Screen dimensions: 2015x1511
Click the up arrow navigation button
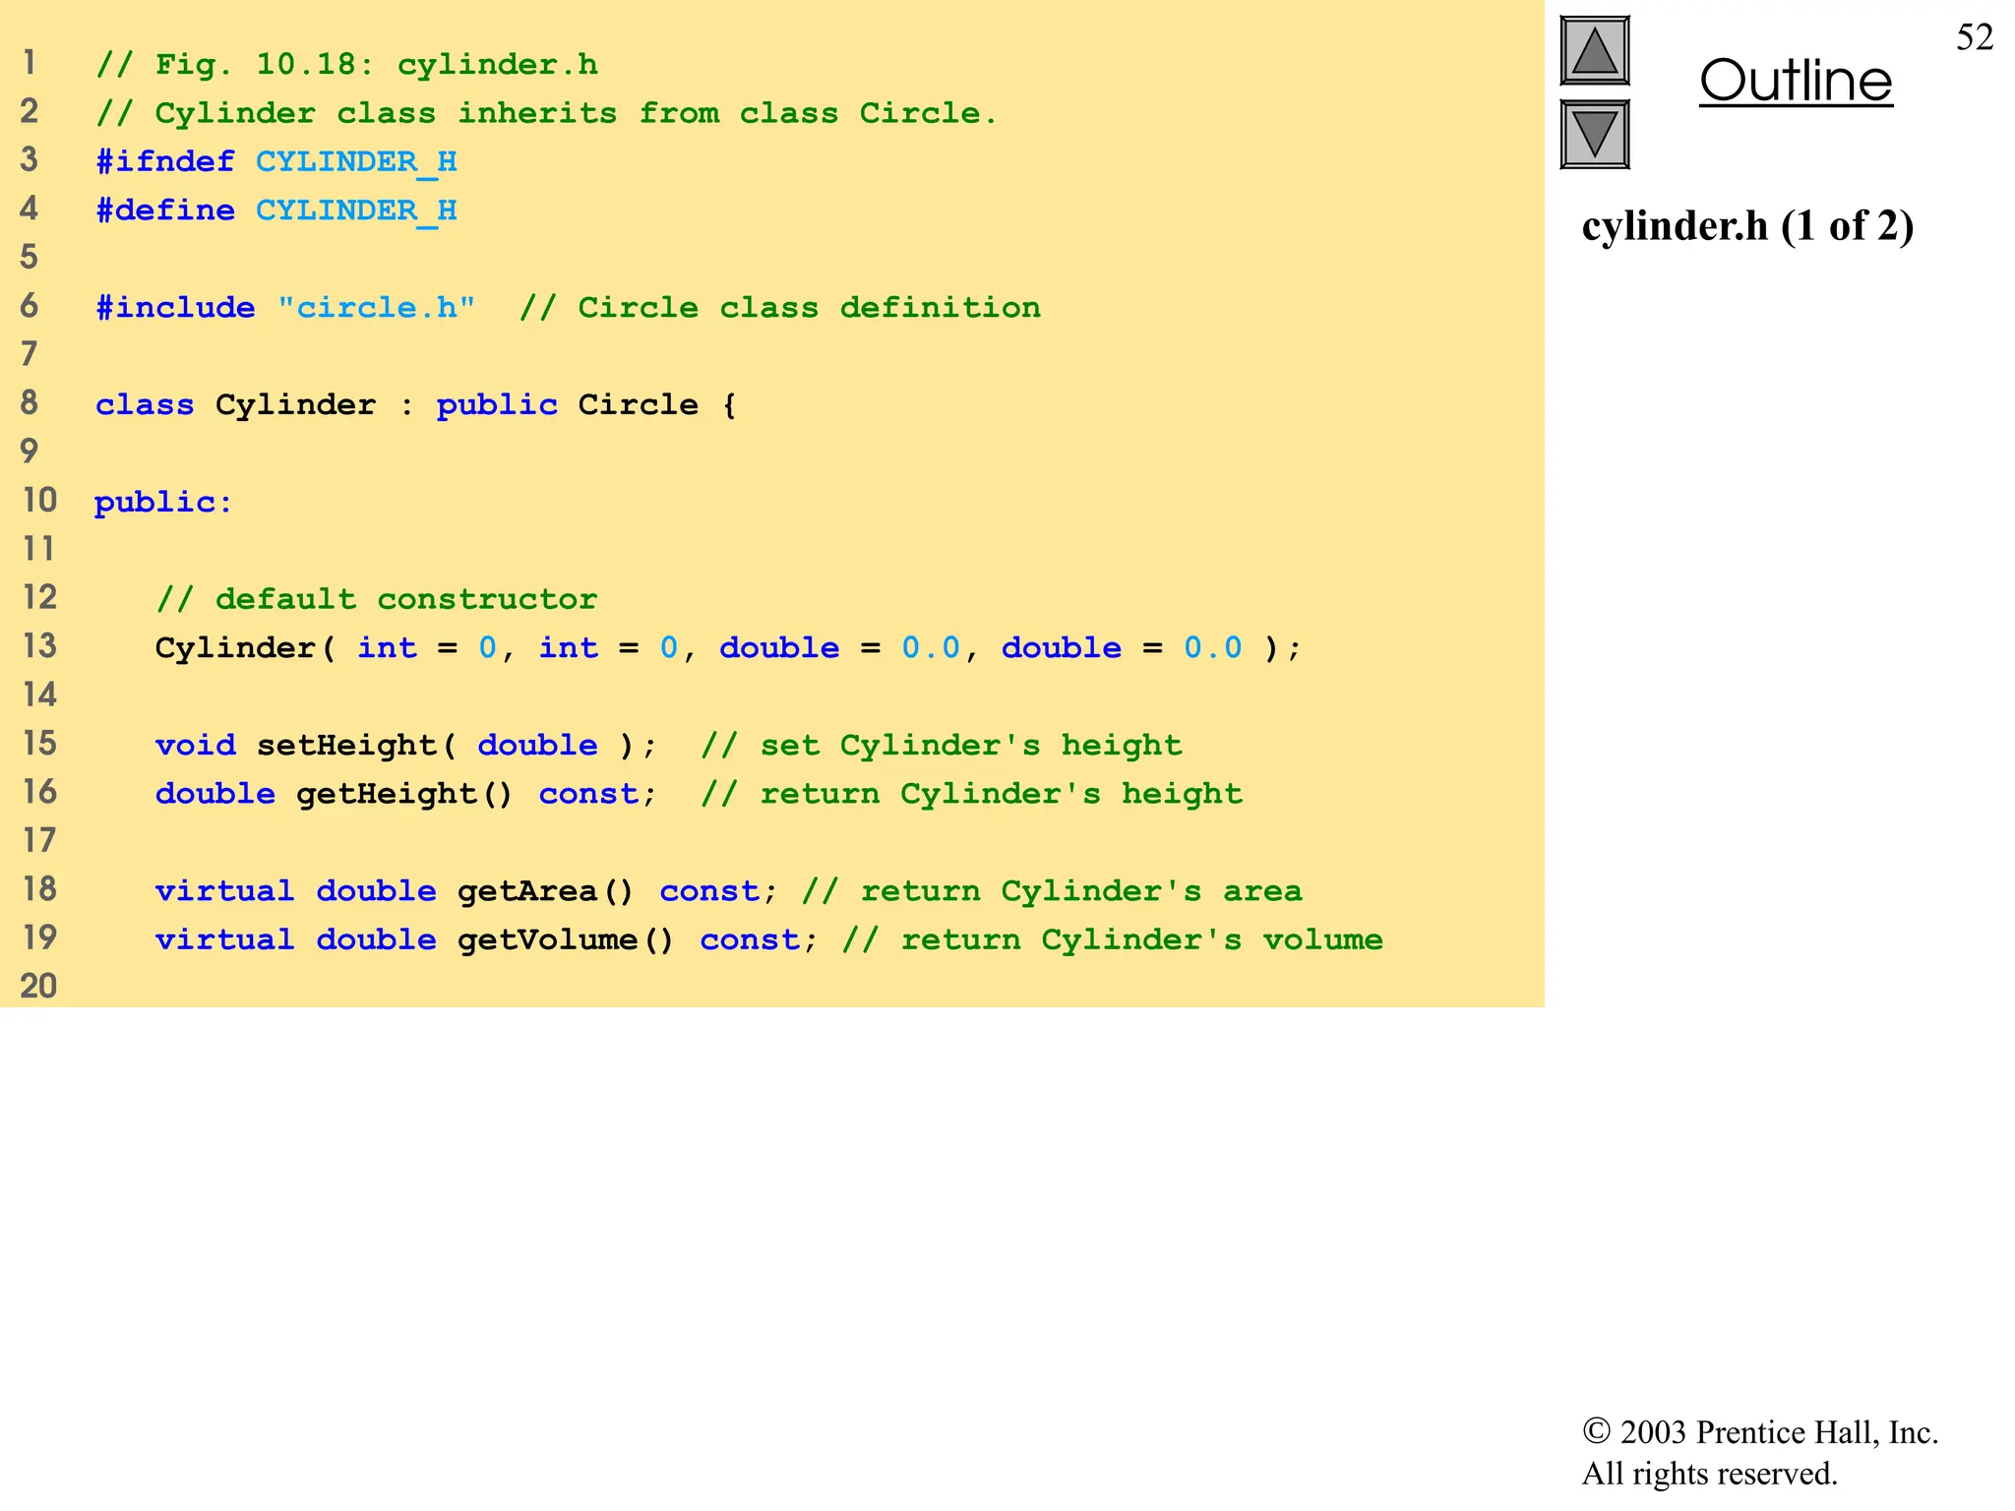(x=1594, y=51)
